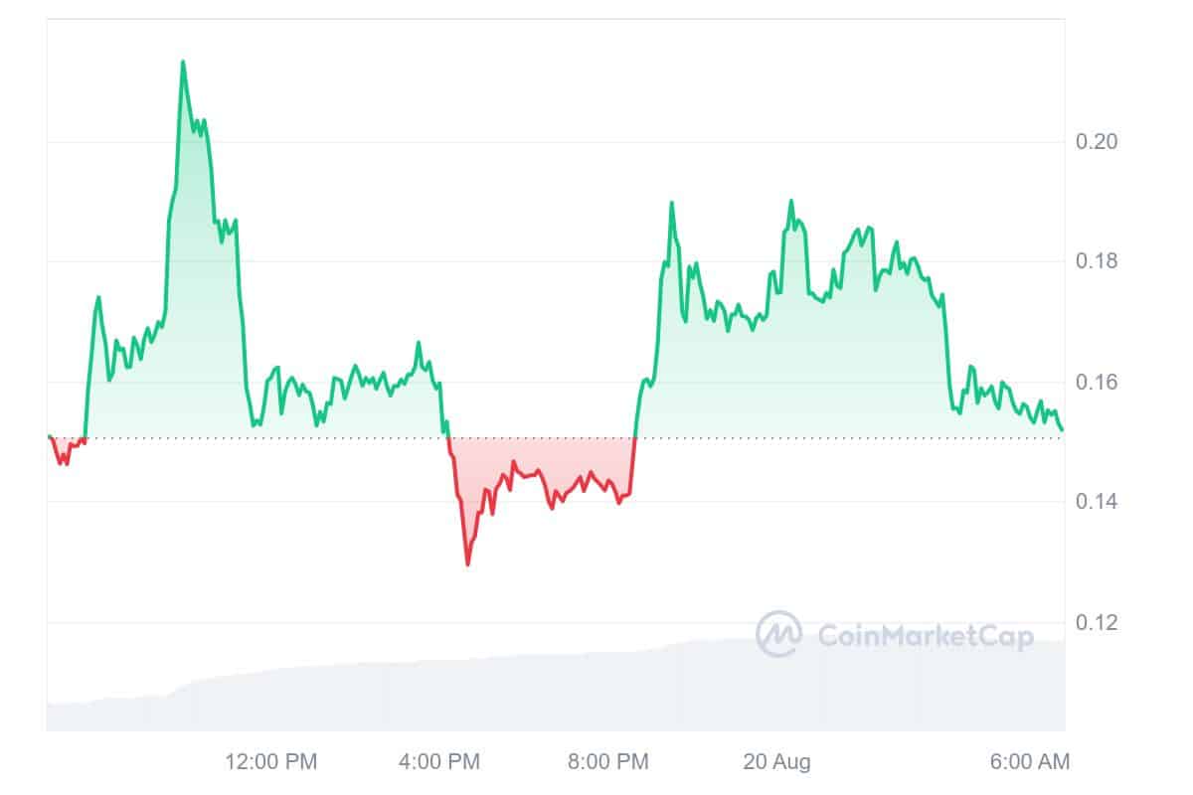
Task: Click the 20 Aug date axis label
Action: [776, 762]
